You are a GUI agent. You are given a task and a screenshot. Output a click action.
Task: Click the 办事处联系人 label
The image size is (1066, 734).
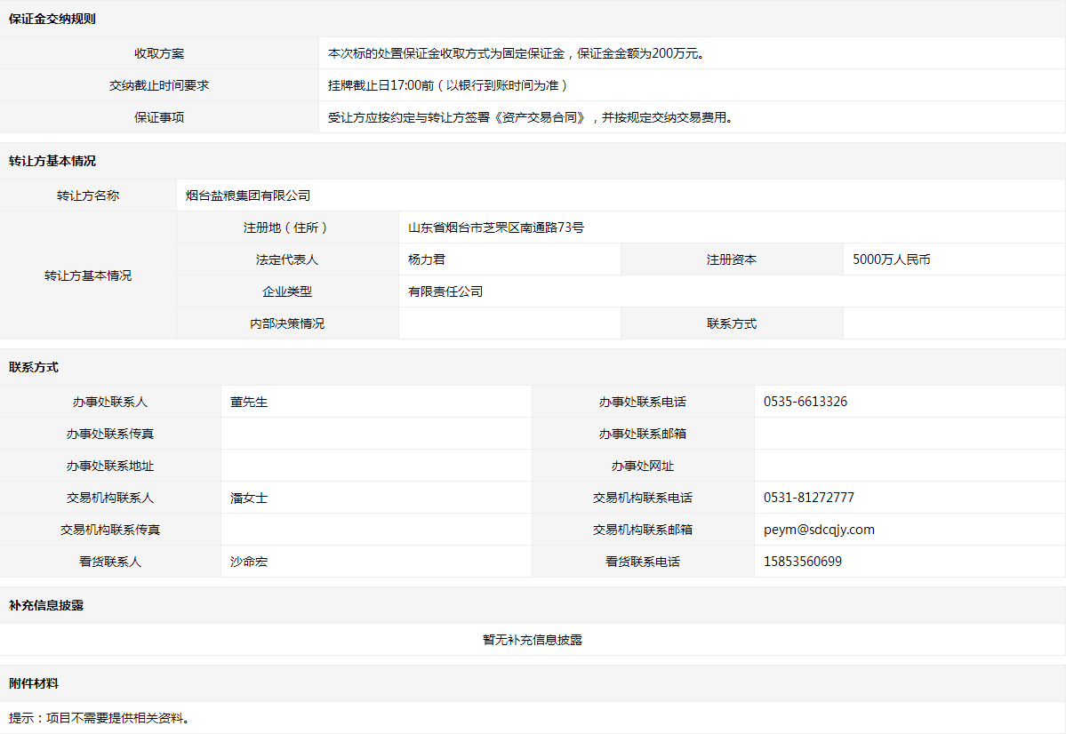[x=110, y=402]
